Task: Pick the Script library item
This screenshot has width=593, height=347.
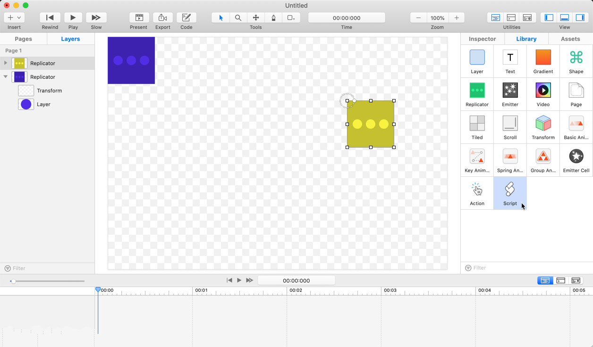Action: 510,193
